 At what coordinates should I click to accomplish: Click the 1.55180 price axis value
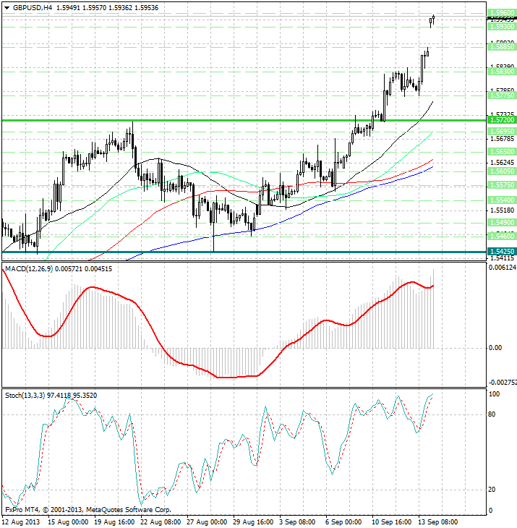503,210
